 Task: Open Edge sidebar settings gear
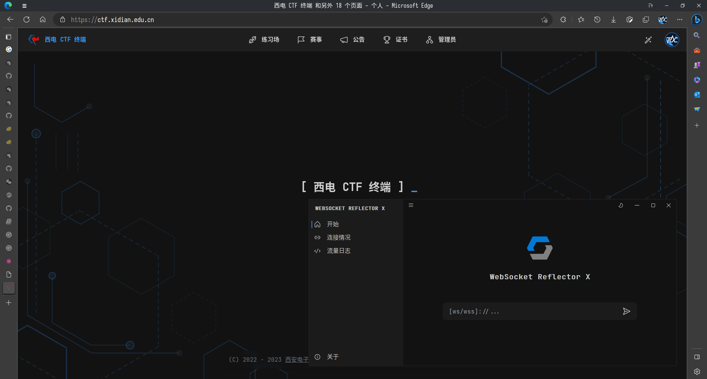(697, 372)
